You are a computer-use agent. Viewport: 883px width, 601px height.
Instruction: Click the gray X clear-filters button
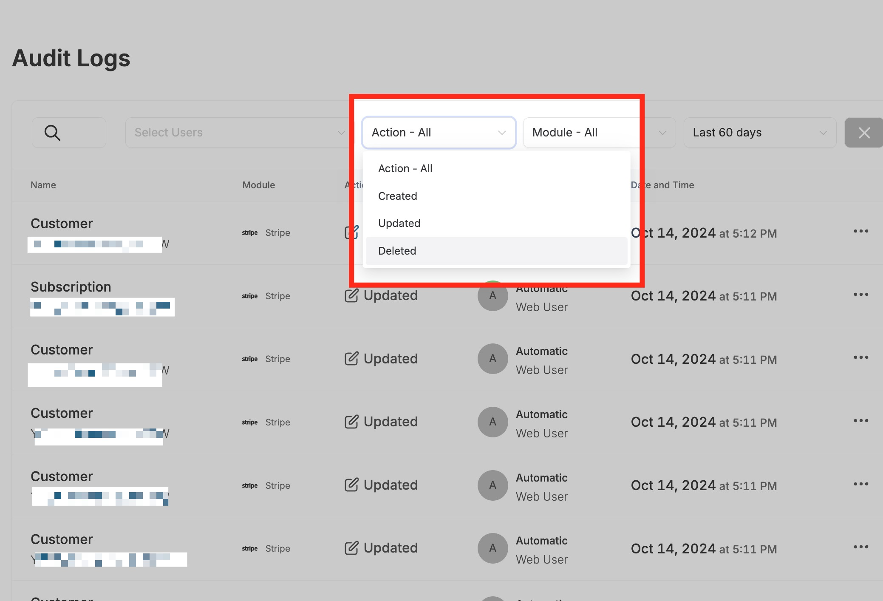tap(863, 133)
